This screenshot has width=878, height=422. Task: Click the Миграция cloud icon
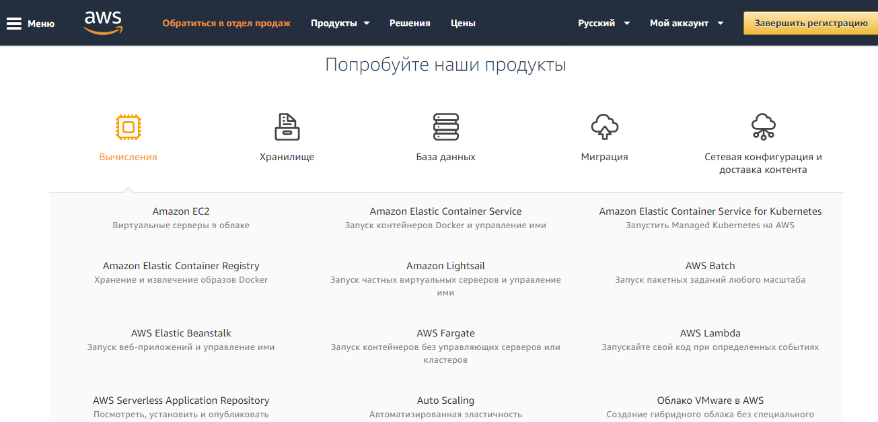pos(604,125)
